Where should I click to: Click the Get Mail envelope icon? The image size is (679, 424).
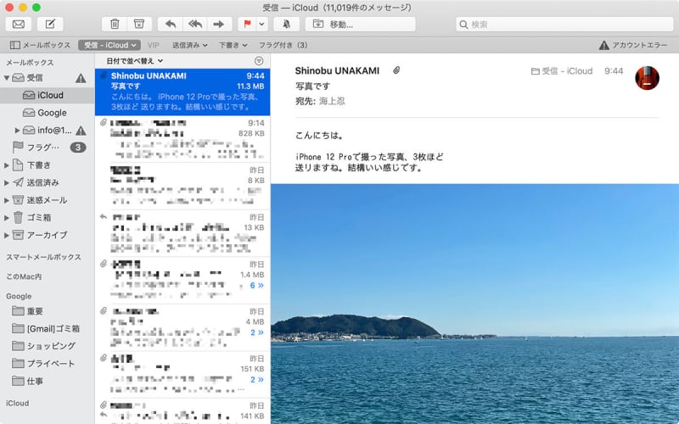pos(18,25)
